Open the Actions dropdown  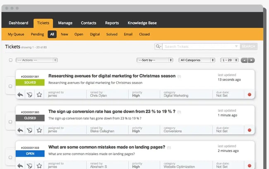point(36,60)
